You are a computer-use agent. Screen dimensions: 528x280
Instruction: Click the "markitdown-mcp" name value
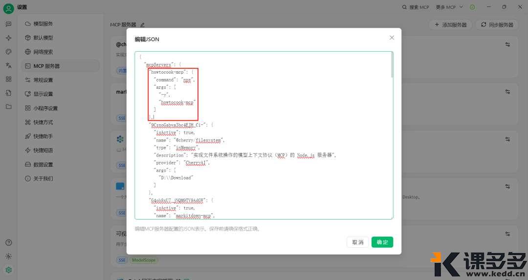pyautogui.click(x=194, y=216)
